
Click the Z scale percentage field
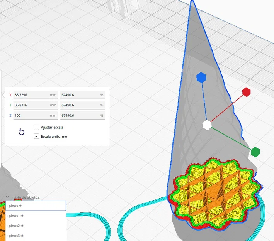tap(83, 115)
